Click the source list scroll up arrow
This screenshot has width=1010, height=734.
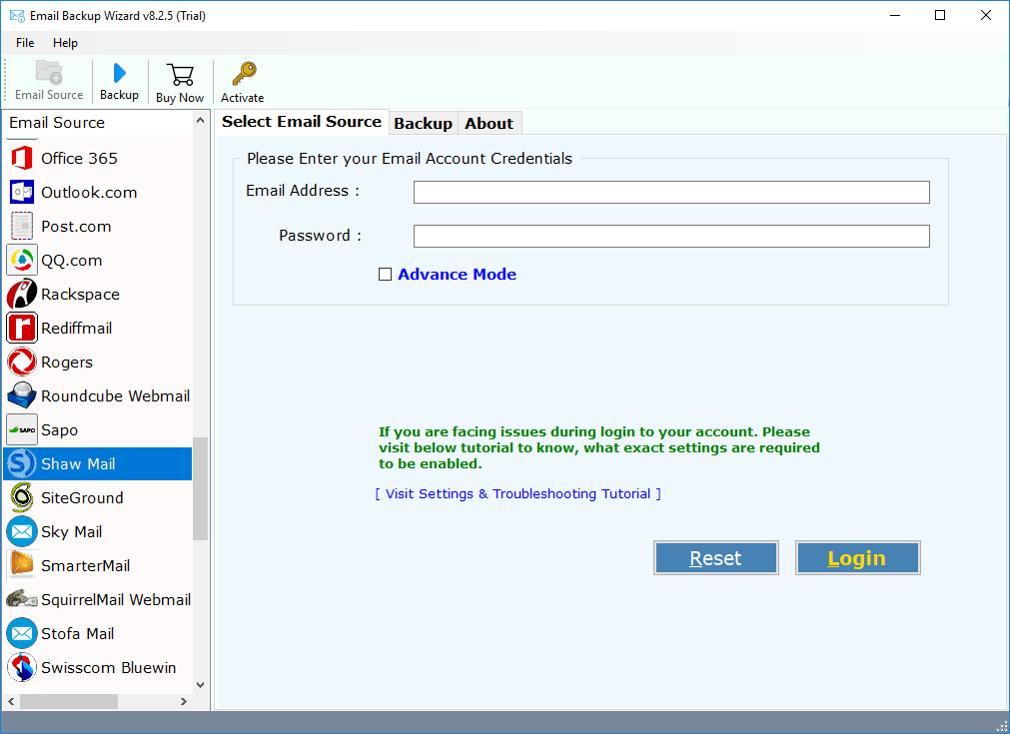201,121
